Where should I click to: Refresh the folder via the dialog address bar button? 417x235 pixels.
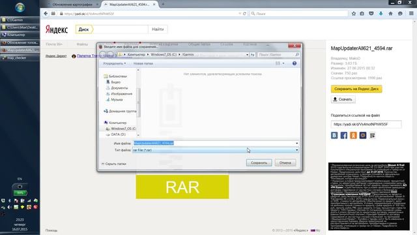[x=253, y=55]
